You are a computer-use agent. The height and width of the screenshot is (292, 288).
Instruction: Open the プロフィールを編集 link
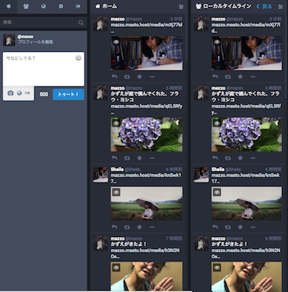pyautogui.click(x=35, y=42)
